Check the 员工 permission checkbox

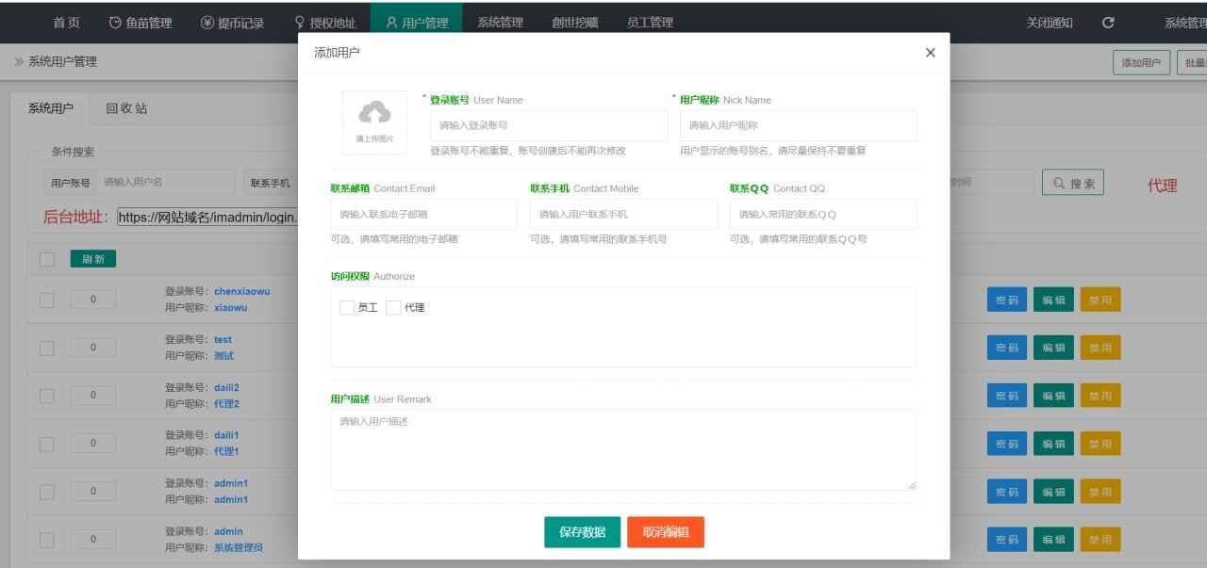click(346, 307)
